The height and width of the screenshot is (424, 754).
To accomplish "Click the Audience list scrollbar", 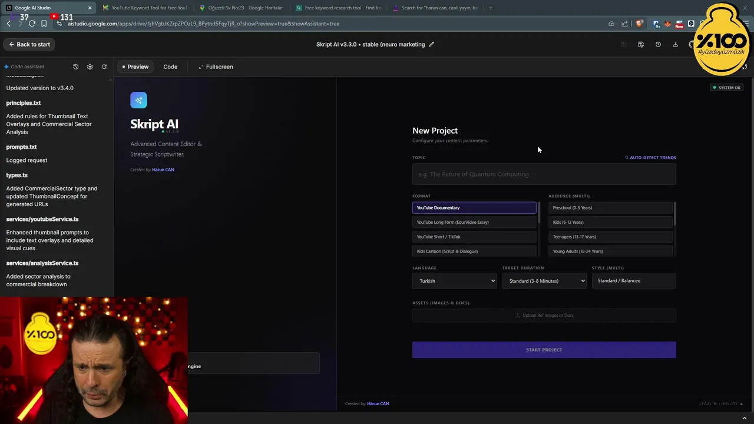I will pyautogui.click(x=675, y=213).
